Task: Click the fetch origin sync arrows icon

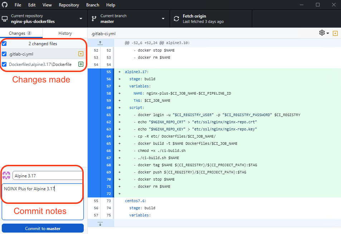Action: tap(176, 19)
